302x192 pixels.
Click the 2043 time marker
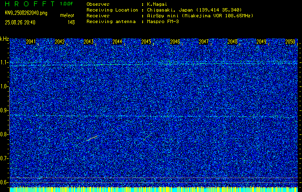point(89,42)
